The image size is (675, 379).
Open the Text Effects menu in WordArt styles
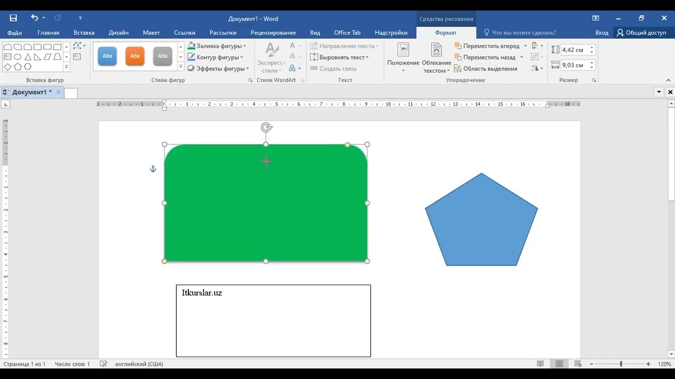(295, 68)
